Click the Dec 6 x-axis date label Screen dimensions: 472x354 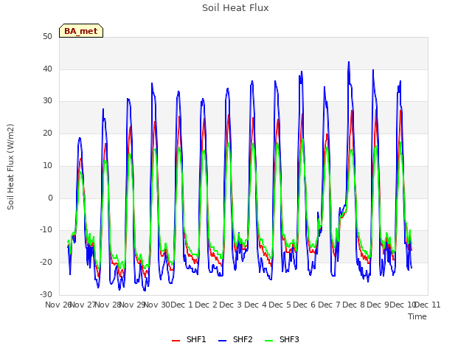tap(305, 305)
